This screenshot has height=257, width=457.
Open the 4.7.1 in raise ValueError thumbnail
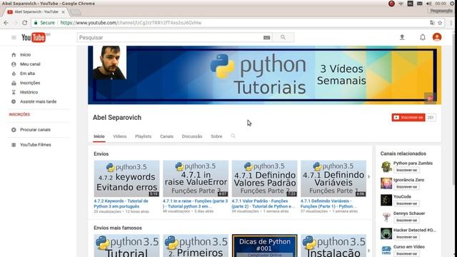point(196,178)
